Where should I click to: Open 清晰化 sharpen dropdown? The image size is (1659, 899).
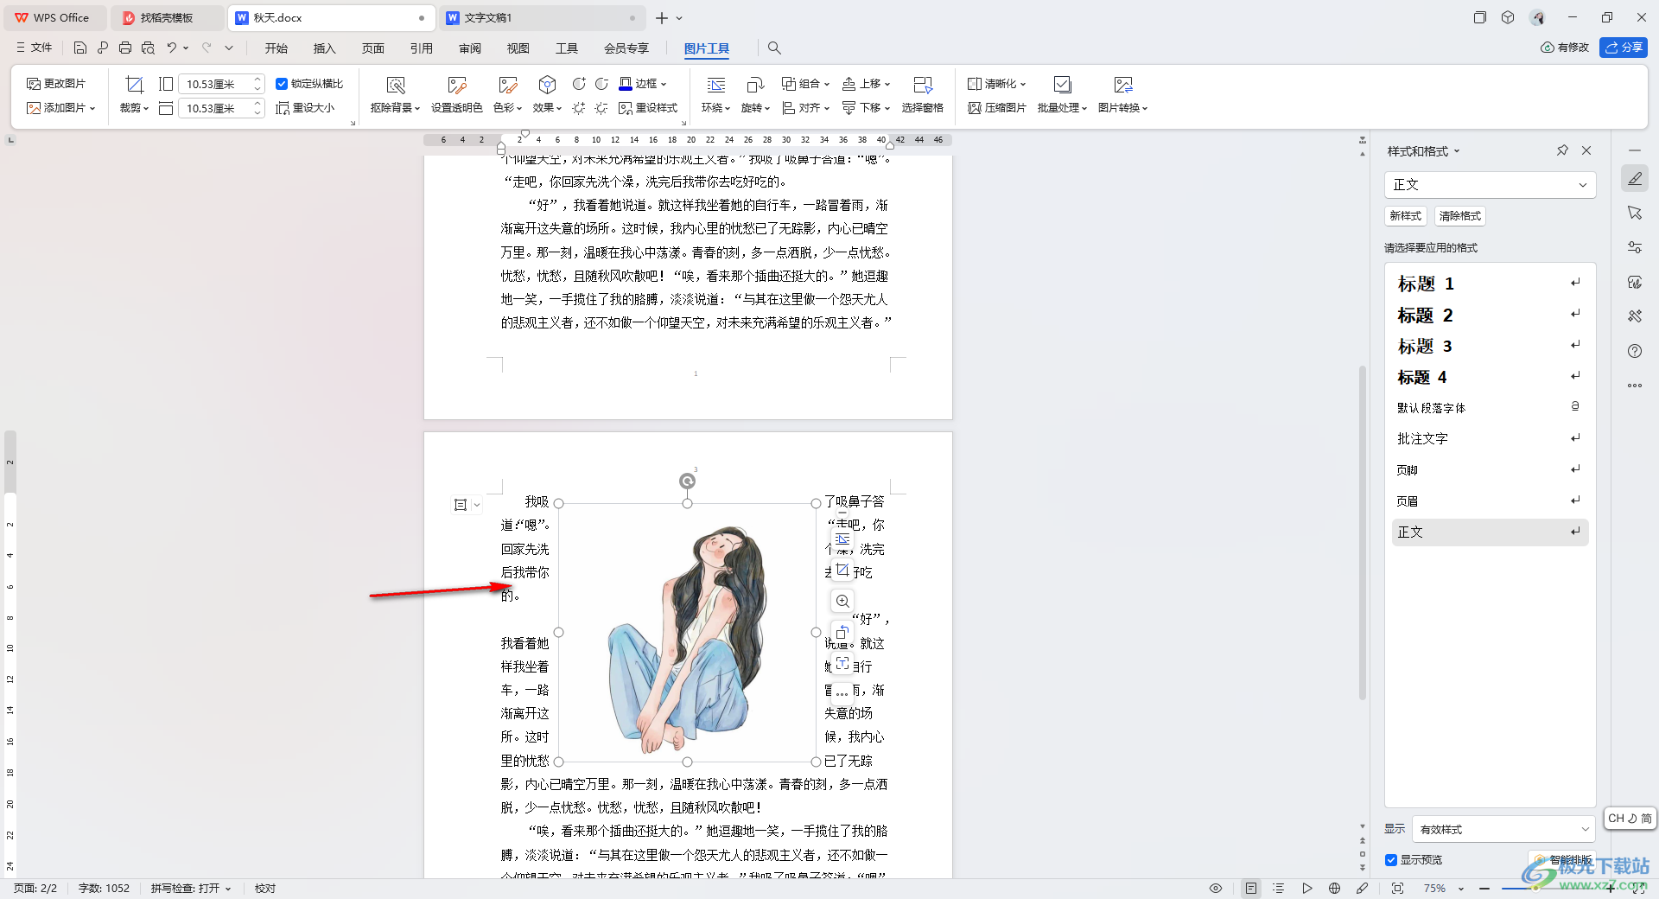[x=996, y=84]
